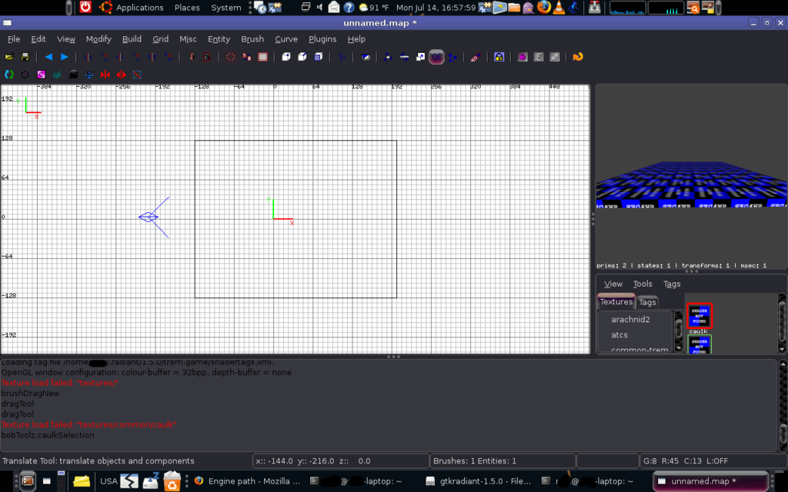Open the Plugins menu
This screenshot has width=788, height=492.
click(322, 38)
